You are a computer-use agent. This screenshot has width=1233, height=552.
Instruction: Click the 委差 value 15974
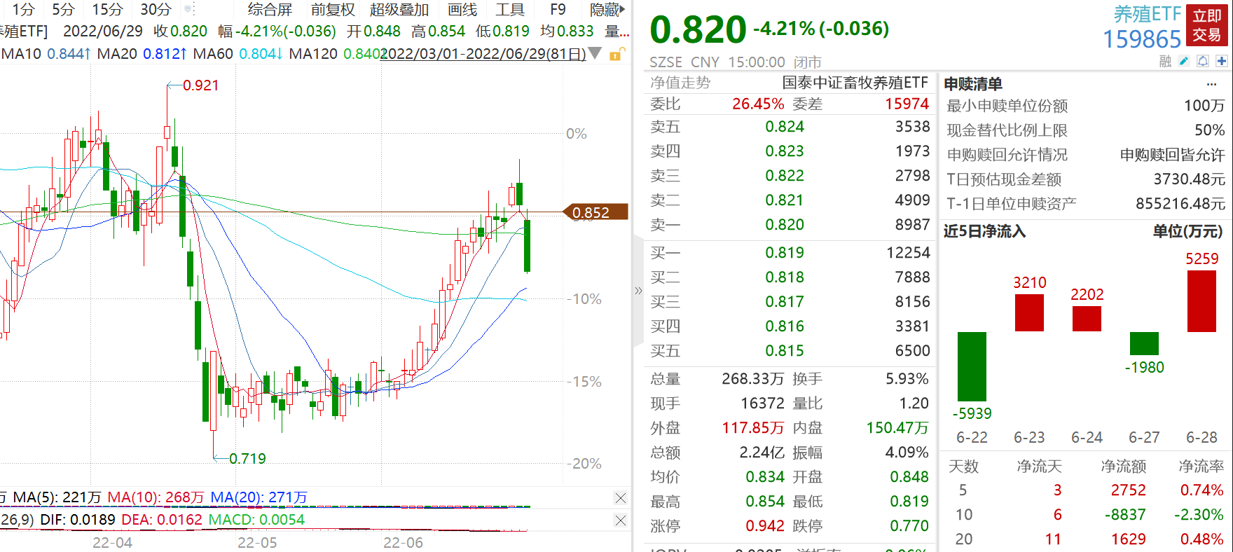(907, 104)
